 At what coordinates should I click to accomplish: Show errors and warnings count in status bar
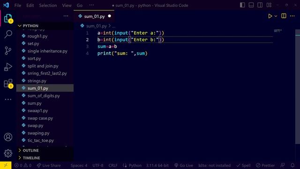[23, 165]
